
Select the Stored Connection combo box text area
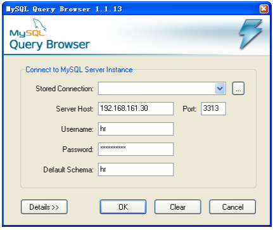point(156,89)
